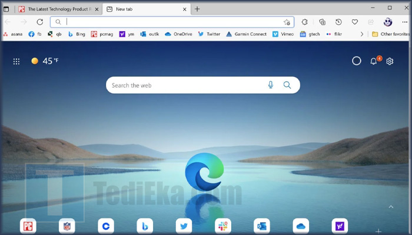Open the flikr favorite

click(x=334, y=34)
